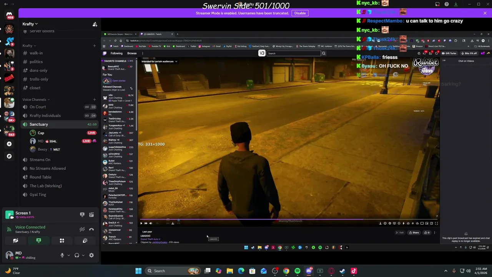Open Spotify from the taskbar
Viewport: 492px width, 277px height.
point(298,271)
